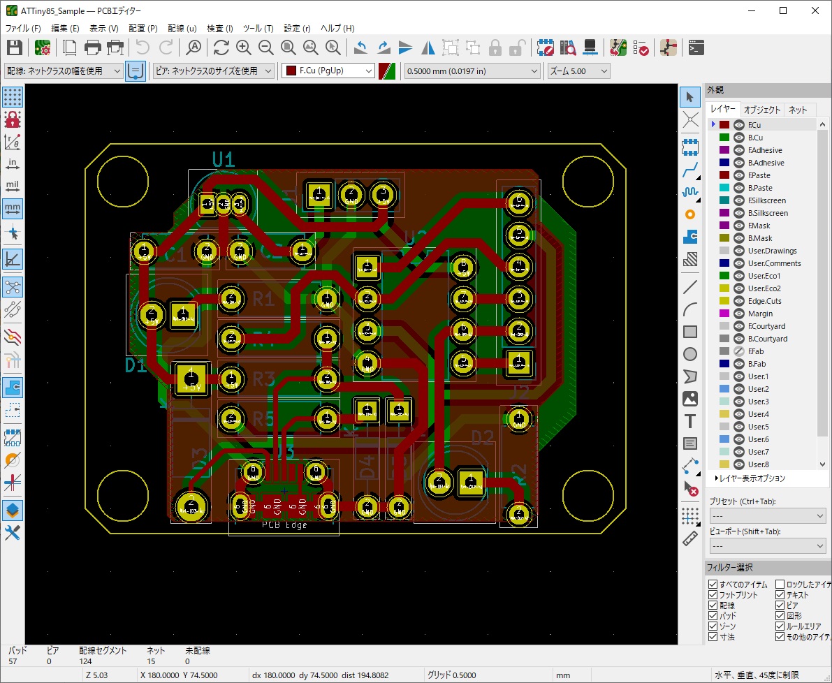Open Board Setup icon in toolbar
Viewport: 832px width, 683px height.
tap(43, 47)
